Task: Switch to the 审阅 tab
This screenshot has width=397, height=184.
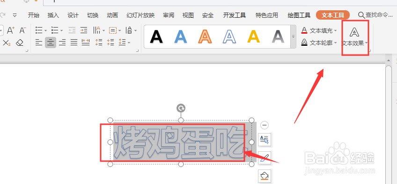Action: tap(169, 15)
